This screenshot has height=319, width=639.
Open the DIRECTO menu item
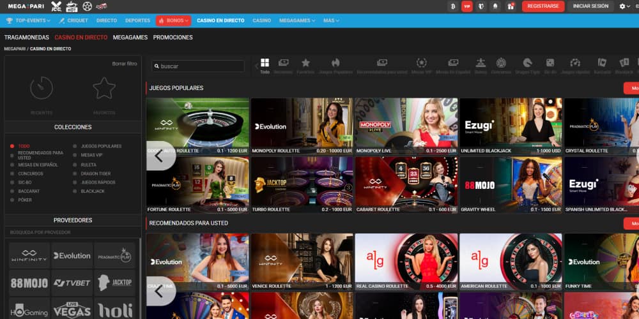click(107, 20)
